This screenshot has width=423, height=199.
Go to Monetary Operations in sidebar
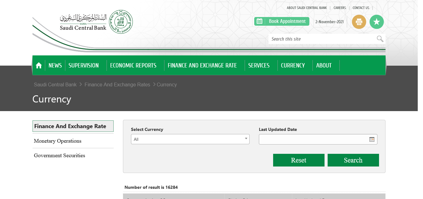tap(58, 141)
